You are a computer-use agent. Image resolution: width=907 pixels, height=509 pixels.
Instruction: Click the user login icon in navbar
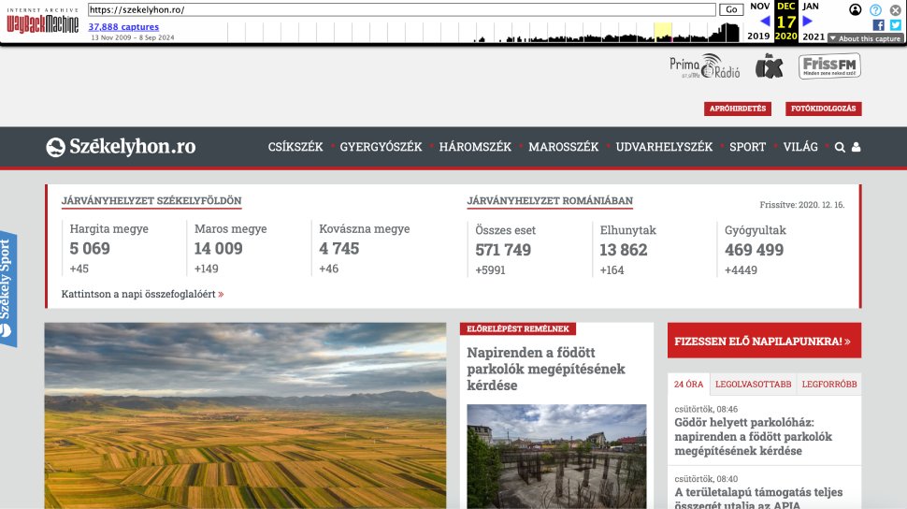click(857, 147)
